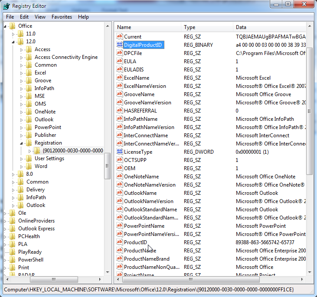The height and width of the screenshot is (297, 317).
Task: Click the Word folder icon in tree
Action: (29, 166)
